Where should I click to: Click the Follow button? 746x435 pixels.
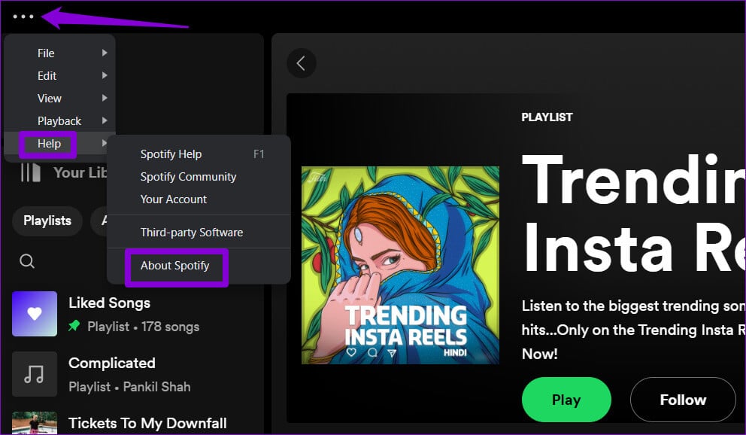pyautogui.click(x=683, y=400)
